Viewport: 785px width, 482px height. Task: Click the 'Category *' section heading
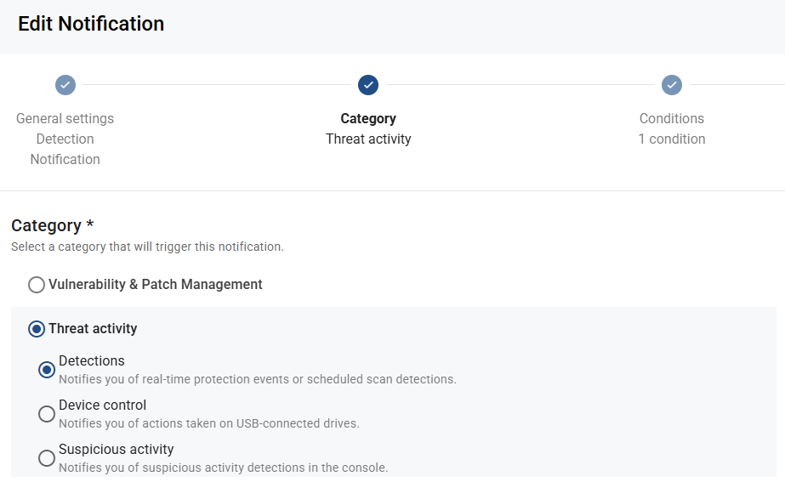[x=53, y=226]
